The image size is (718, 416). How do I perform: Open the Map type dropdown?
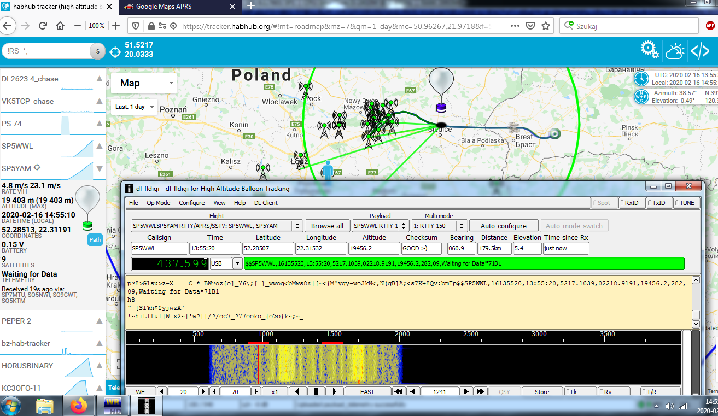click(143, 83)
